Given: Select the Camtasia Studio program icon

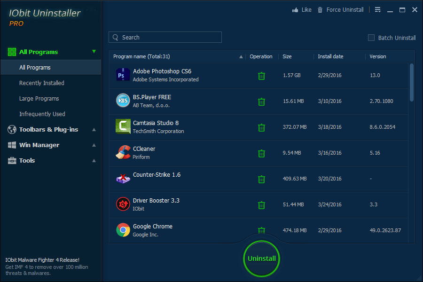Looking at the screenshot, I should [x=123, y=126].
